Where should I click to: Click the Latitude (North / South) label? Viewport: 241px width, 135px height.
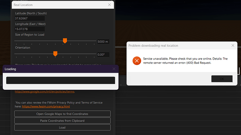[x=31, y=13]
